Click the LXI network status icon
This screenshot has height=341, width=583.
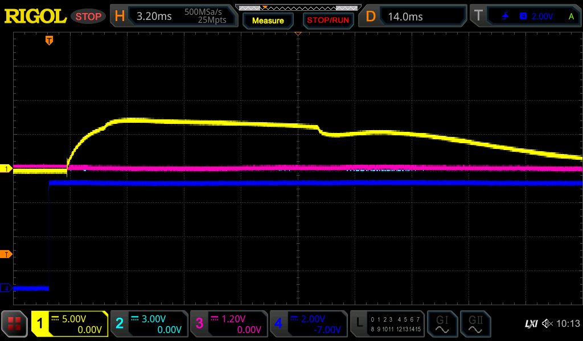(531, 324)
